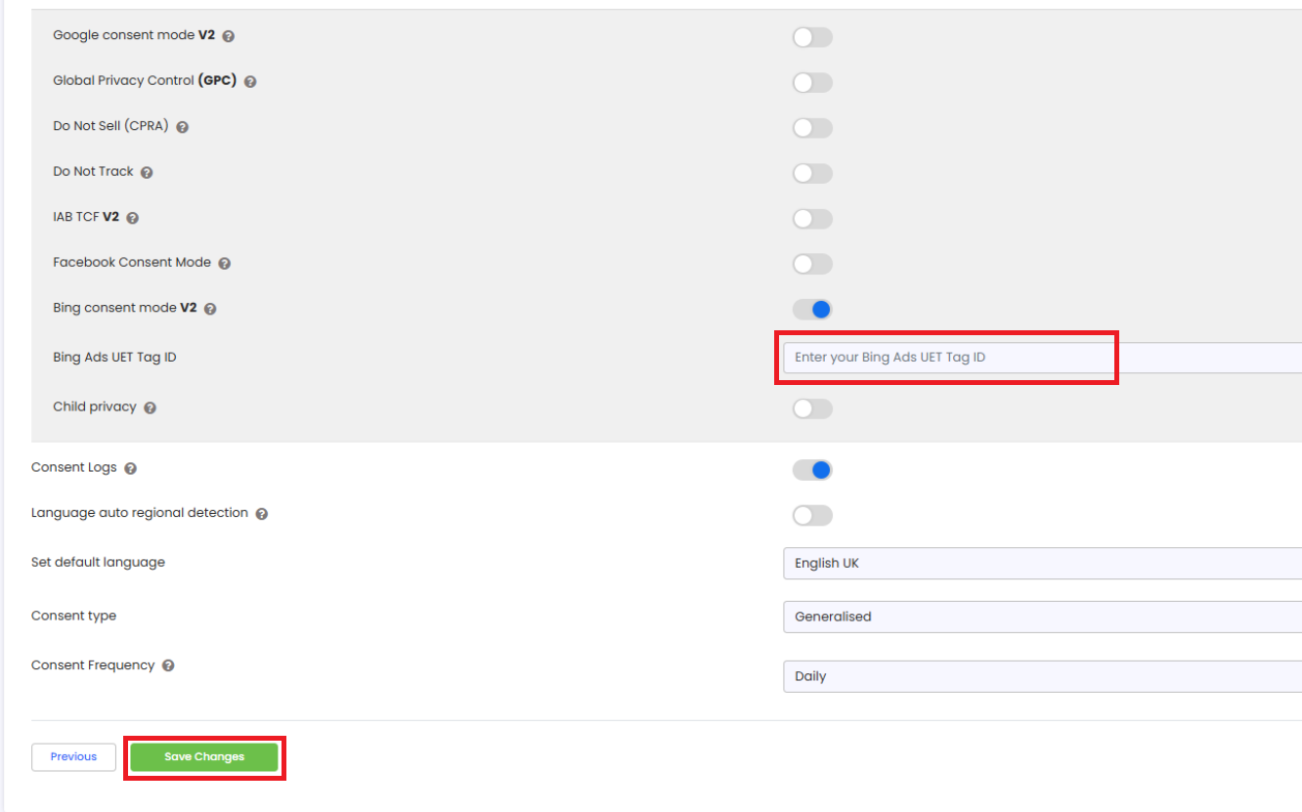This screenshot has height=812, width=1302.
Task: Click the Consent Logs info icon
Action: (131, 469)
